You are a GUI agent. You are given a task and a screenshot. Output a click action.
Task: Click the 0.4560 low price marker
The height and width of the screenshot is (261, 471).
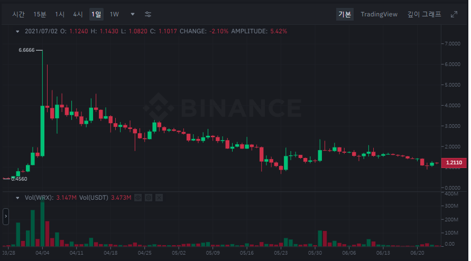[19, 179]
